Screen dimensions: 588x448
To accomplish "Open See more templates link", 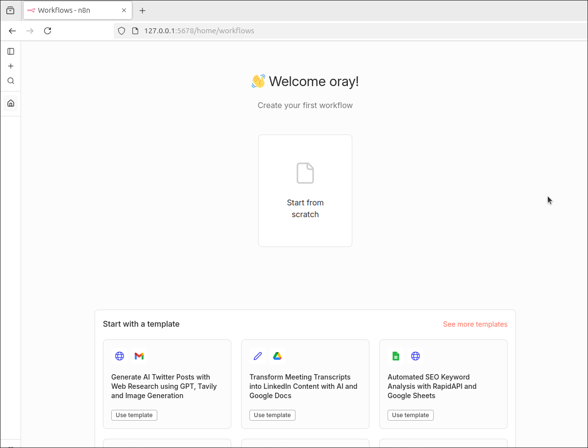I will coord(475,324).
